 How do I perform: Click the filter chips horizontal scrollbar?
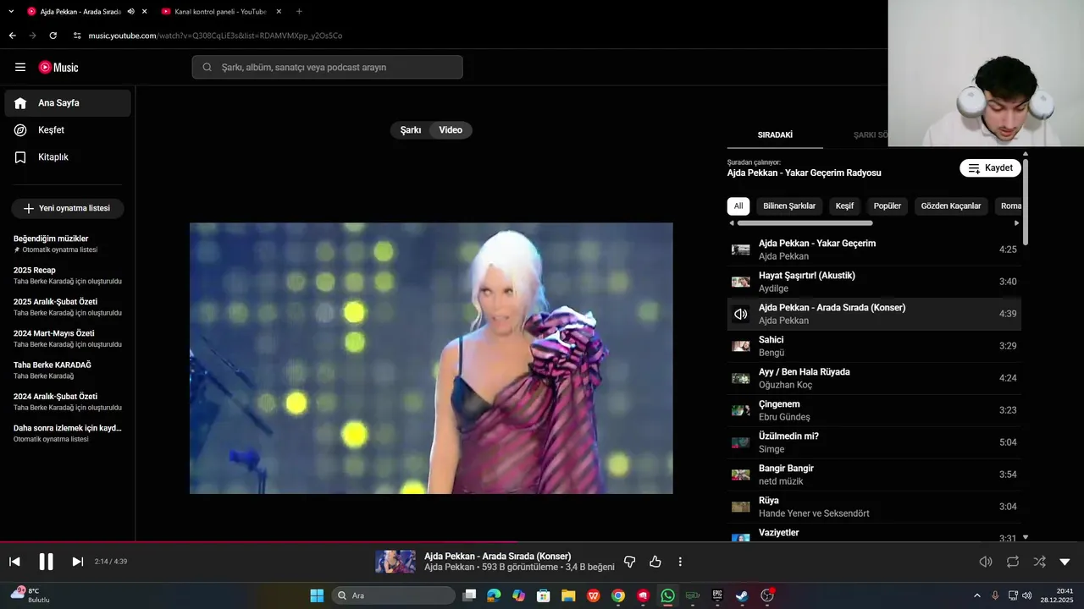pos(805,223)
